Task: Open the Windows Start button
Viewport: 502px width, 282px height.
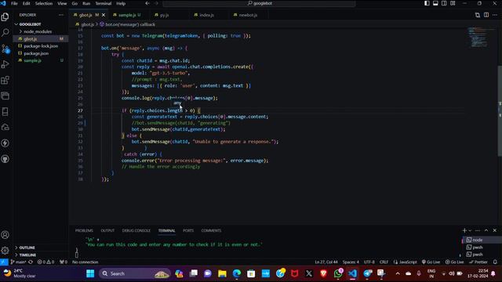Action: [90, 273]
